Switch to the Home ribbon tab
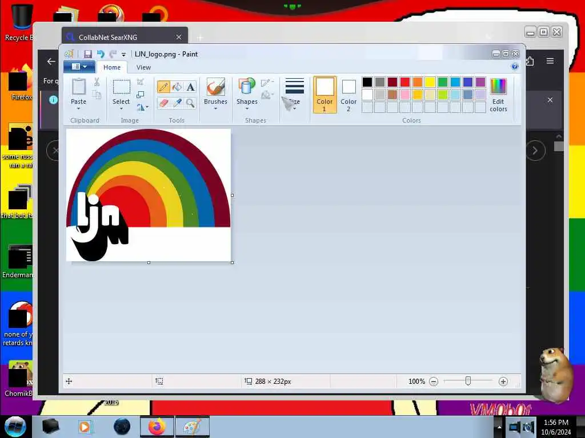Screen dimensions: 585x438 pos(112,67)
